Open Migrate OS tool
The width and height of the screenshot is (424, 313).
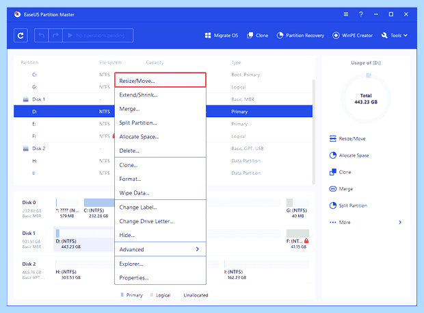tap(222, 36)
